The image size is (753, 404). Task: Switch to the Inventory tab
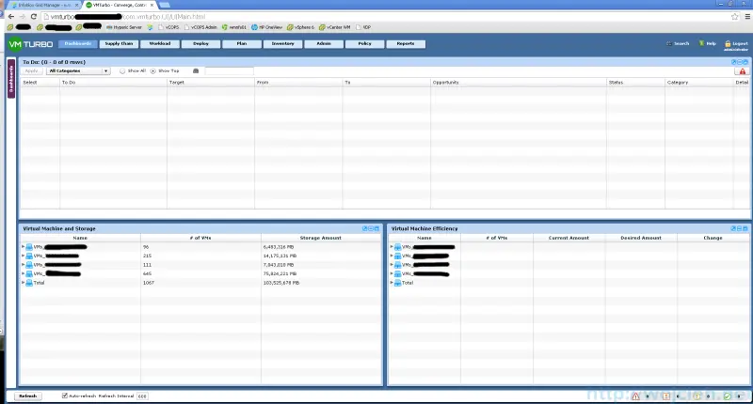pos(283,43)
